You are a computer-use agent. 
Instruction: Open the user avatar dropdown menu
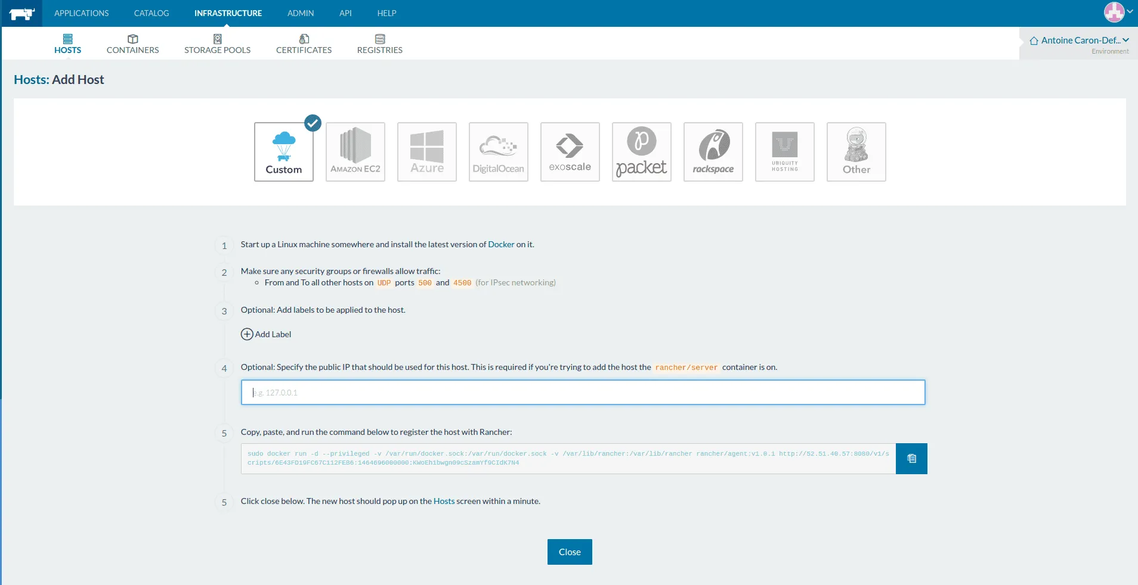[1117, 12]
